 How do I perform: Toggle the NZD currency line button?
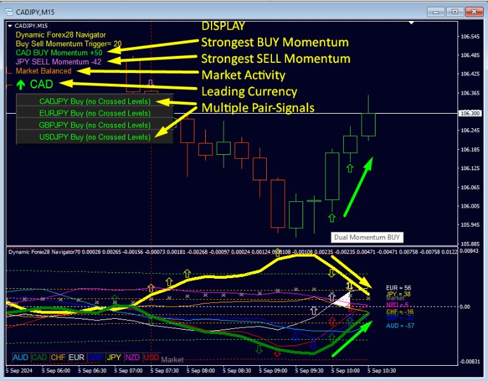click(x=133, y=358)
